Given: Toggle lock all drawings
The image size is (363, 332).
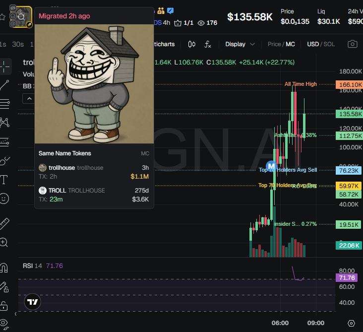Looking at the screenshot, I should tap(3, 306).
